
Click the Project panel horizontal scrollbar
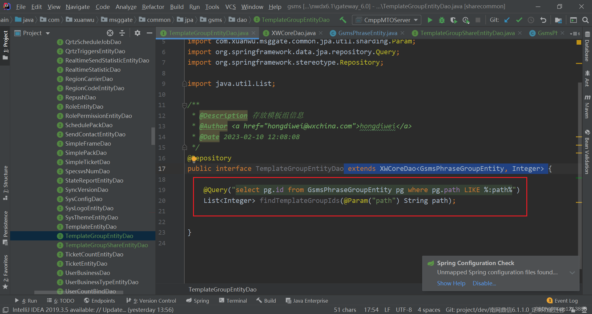[79, 292]
